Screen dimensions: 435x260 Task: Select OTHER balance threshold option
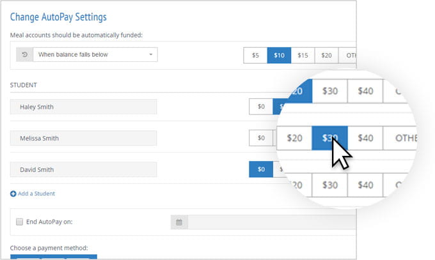[x=347, y=56]
